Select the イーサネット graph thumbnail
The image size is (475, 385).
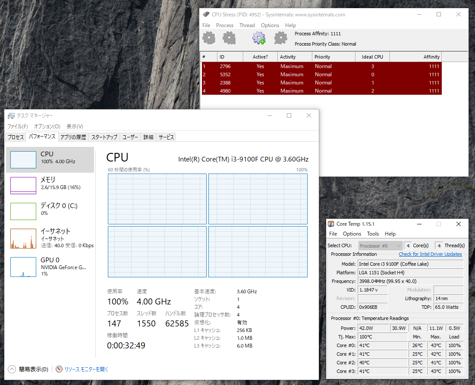(x=23, y=239)
